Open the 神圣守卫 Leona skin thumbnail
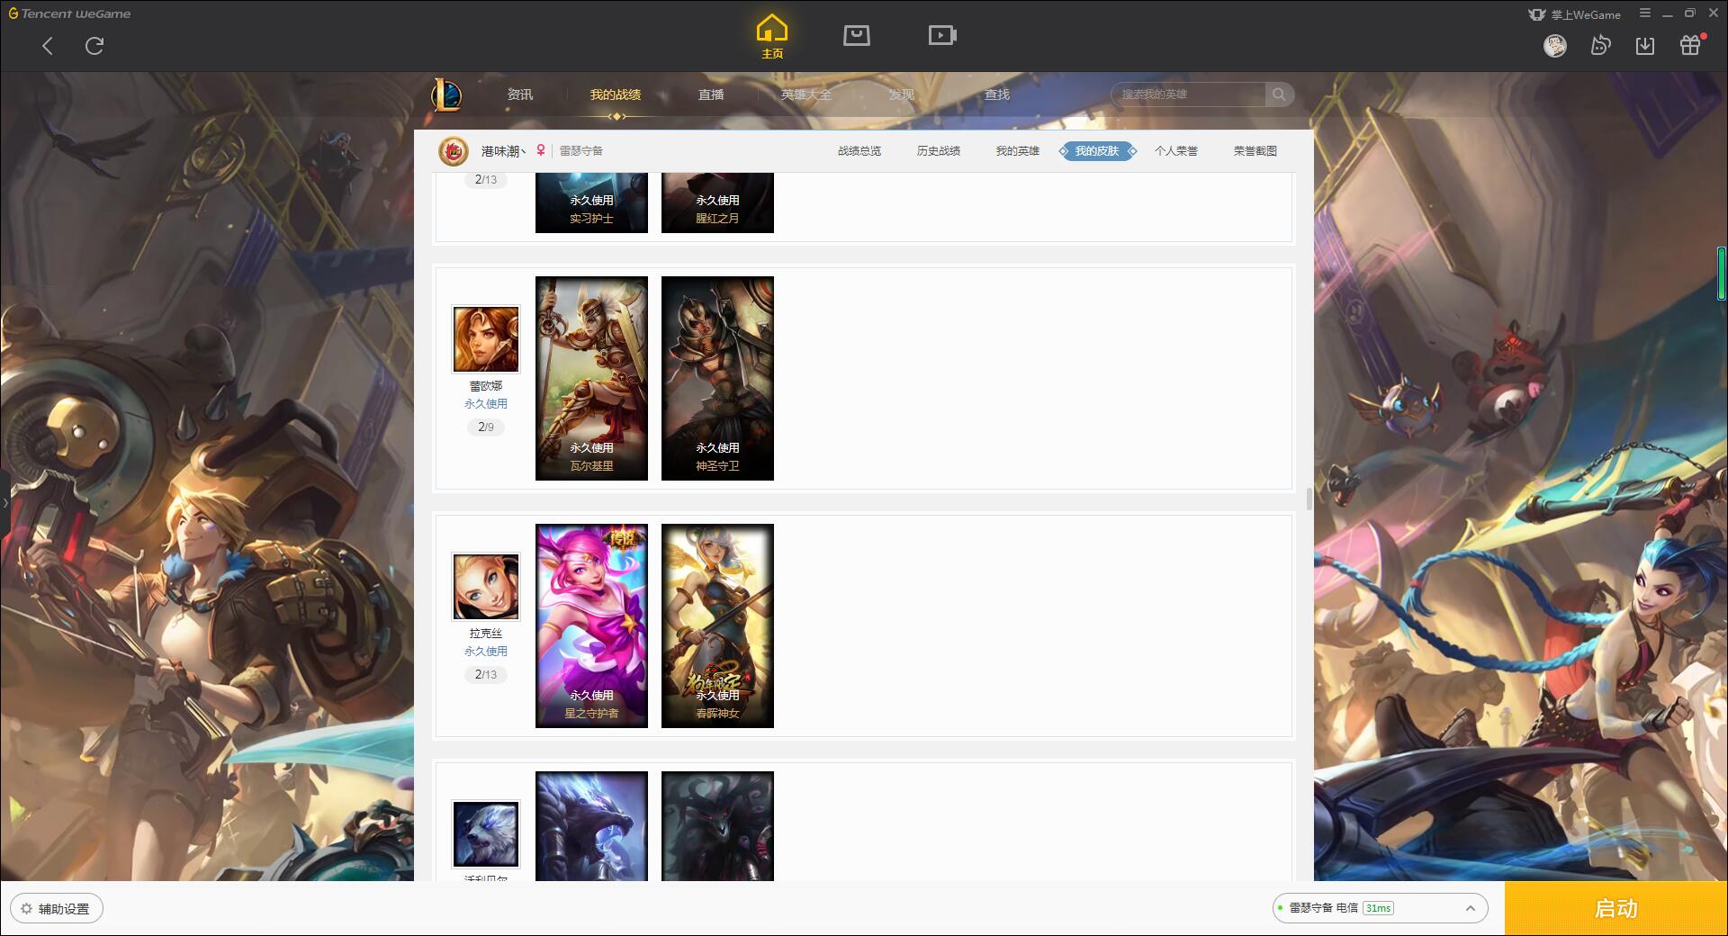Viewport: 1728px width, 936px height. click(717, 378)
